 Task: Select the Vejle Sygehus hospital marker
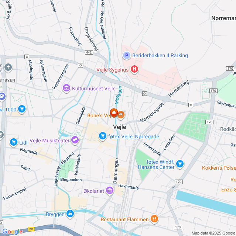(134, 69)
